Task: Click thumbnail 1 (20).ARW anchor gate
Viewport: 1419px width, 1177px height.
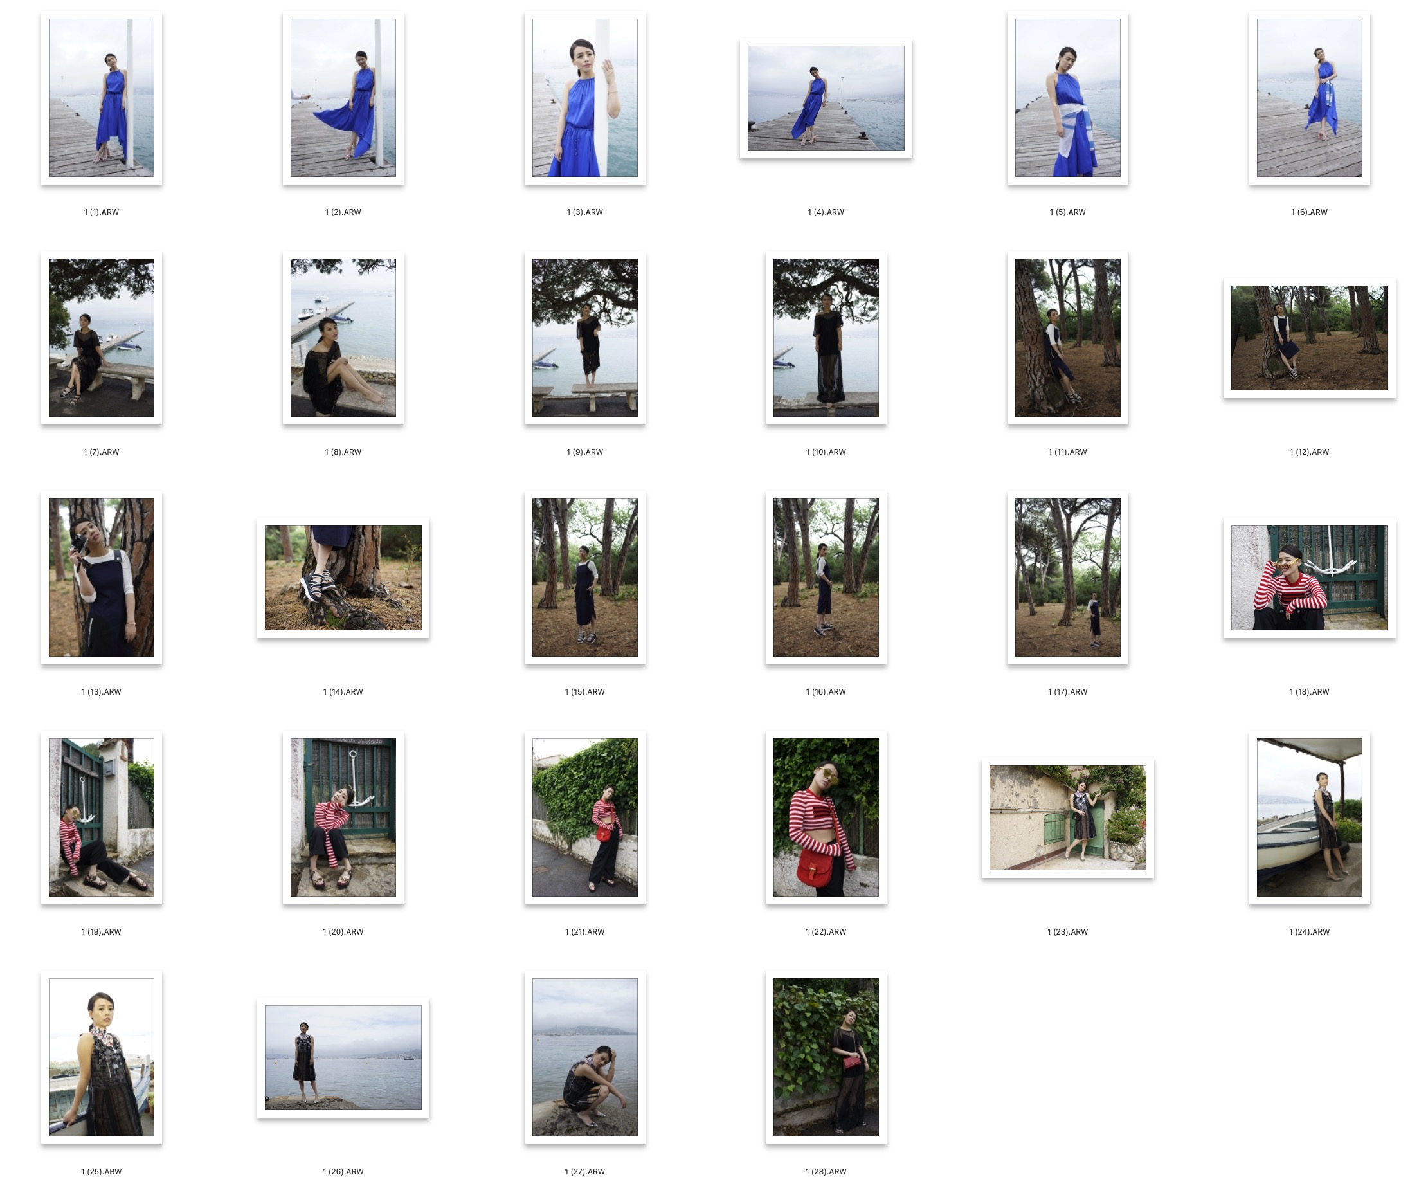Action: tap(343, 817)
